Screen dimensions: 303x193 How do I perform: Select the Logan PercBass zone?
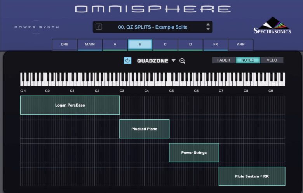coord(70,105)
